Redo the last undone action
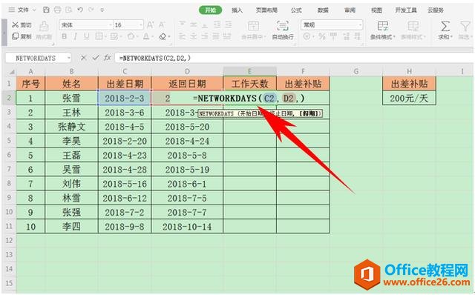475x295 pixels. tap(91, 10)
